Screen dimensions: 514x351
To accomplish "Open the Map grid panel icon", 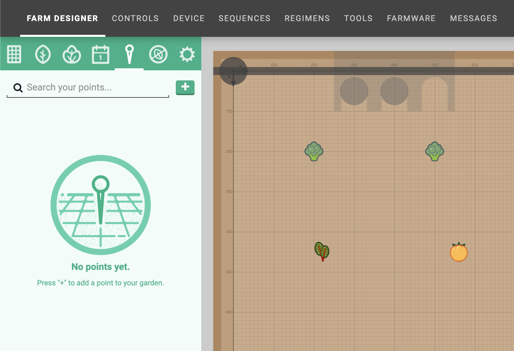I will coord(14,54).
